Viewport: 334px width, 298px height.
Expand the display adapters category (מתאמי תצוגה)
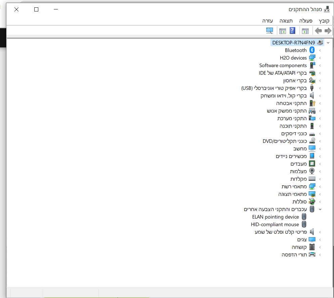[x=320, y=194]
